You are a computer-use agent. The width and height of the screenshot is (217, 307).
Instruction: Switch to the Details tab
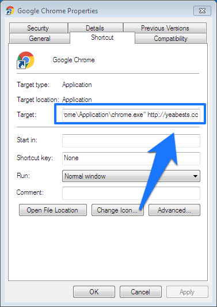click(96, 28)
